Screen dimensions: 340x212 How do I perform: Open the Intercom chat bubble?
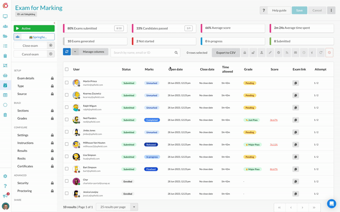click(x=331, y=204)
